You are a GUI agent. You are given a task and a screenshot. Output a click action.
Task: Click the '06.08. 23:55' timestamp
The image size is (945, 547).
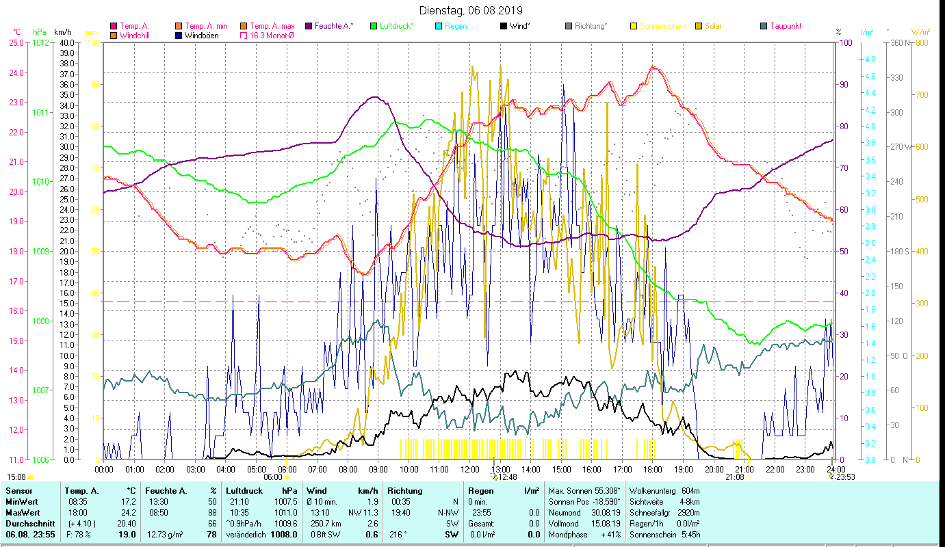29,535
